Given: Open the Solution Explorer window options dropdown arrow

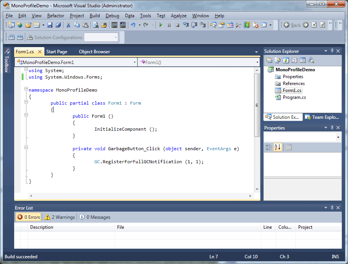Looking at the screenshot, I should pos(326,51).
